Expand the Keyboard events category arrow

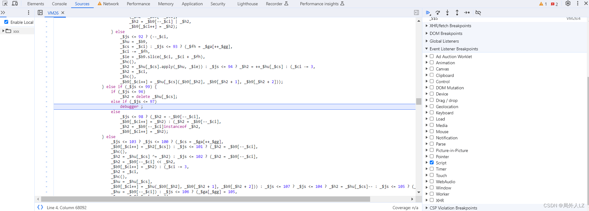coord(427,112)
